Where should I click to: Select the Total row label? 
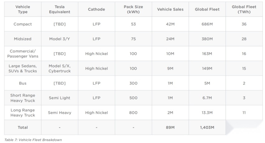click(x=23, y=127)
